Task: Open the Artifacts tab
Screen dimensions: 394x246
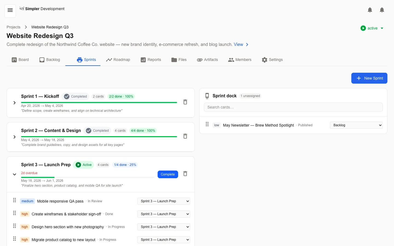Action: tap(207, 60)
